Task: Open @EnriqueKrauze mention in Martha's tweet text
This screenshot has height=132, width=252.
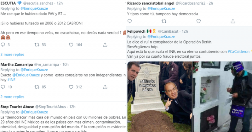Action: 26,75
